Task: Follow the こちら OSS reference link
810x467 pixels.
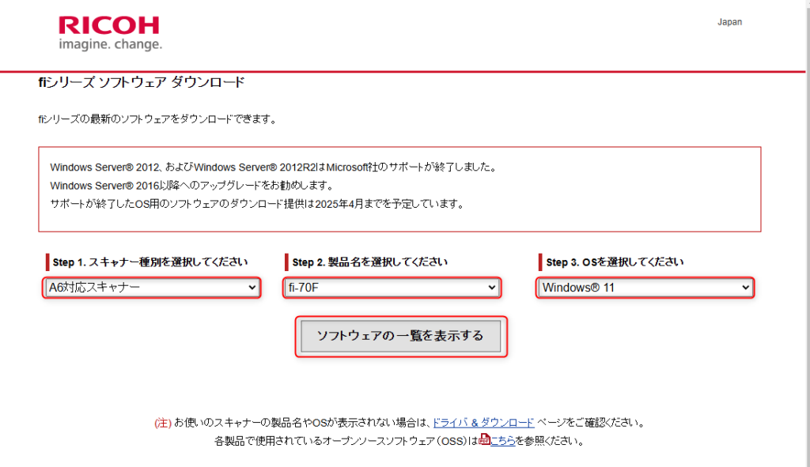Action: pos(502,441)
